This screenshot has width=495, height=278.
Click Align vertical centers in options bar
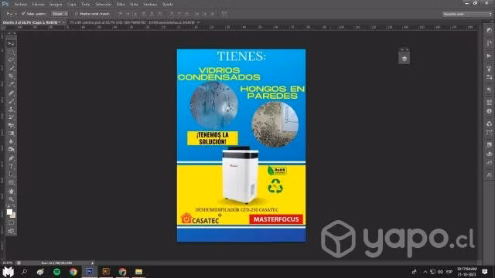pyautogui.click(x=128, y=14)
